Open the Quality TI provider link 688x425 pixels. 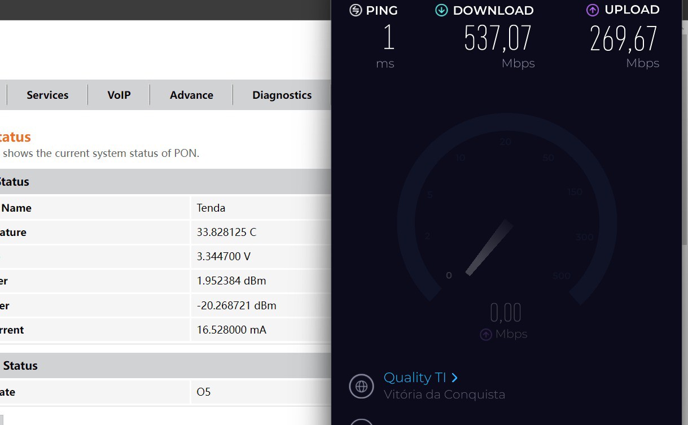tap(415, 378)
